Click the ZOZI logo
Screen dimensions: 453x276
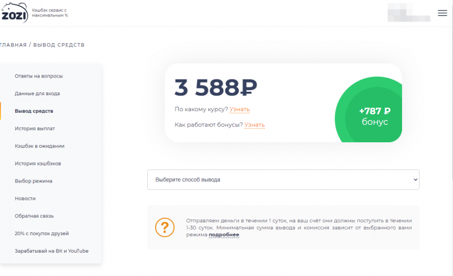tap(14, 12)
